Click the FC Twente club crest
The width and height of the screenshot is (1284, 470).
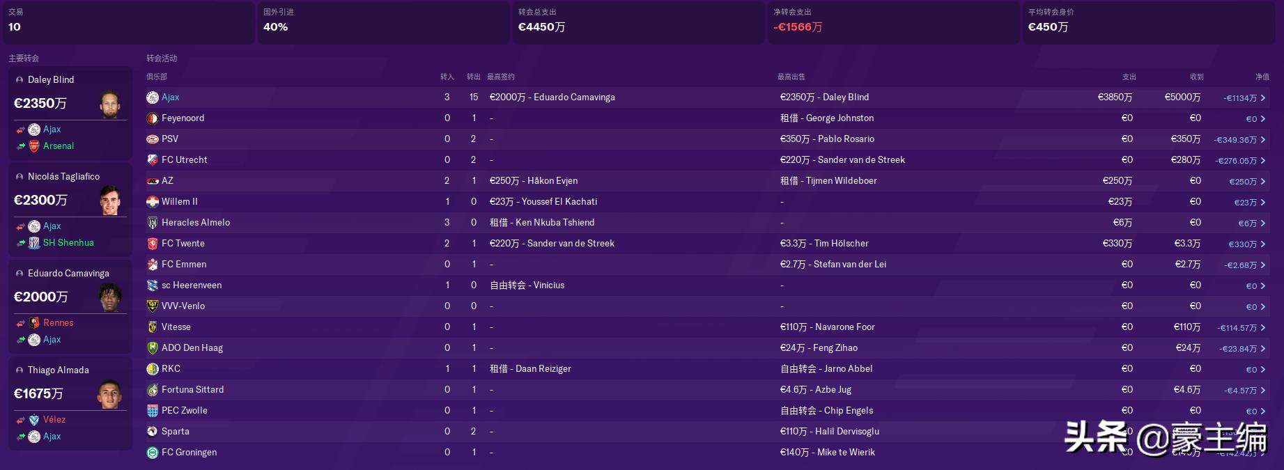pyautogui.click(x=153, y=244)
